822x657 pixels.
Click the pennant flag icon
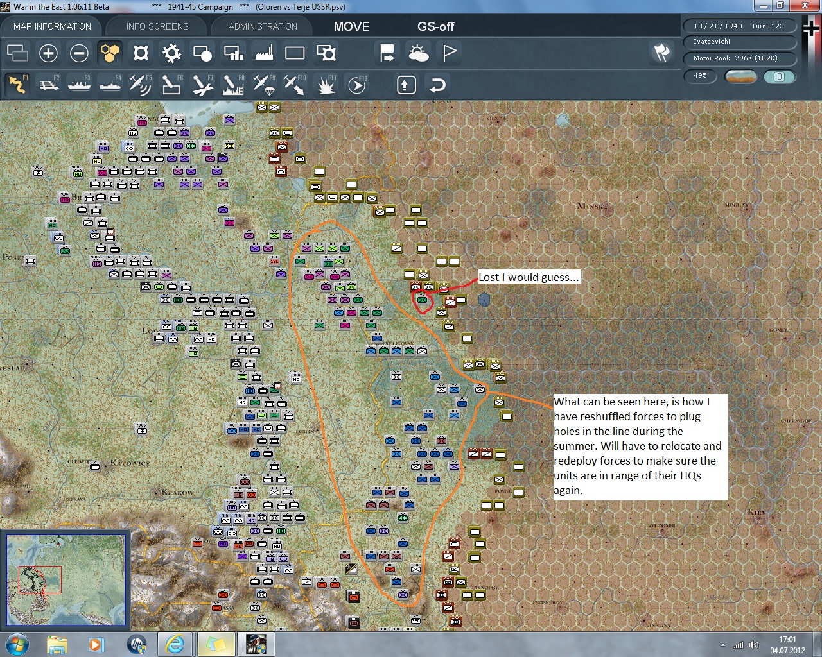click(x=449, y=53)
